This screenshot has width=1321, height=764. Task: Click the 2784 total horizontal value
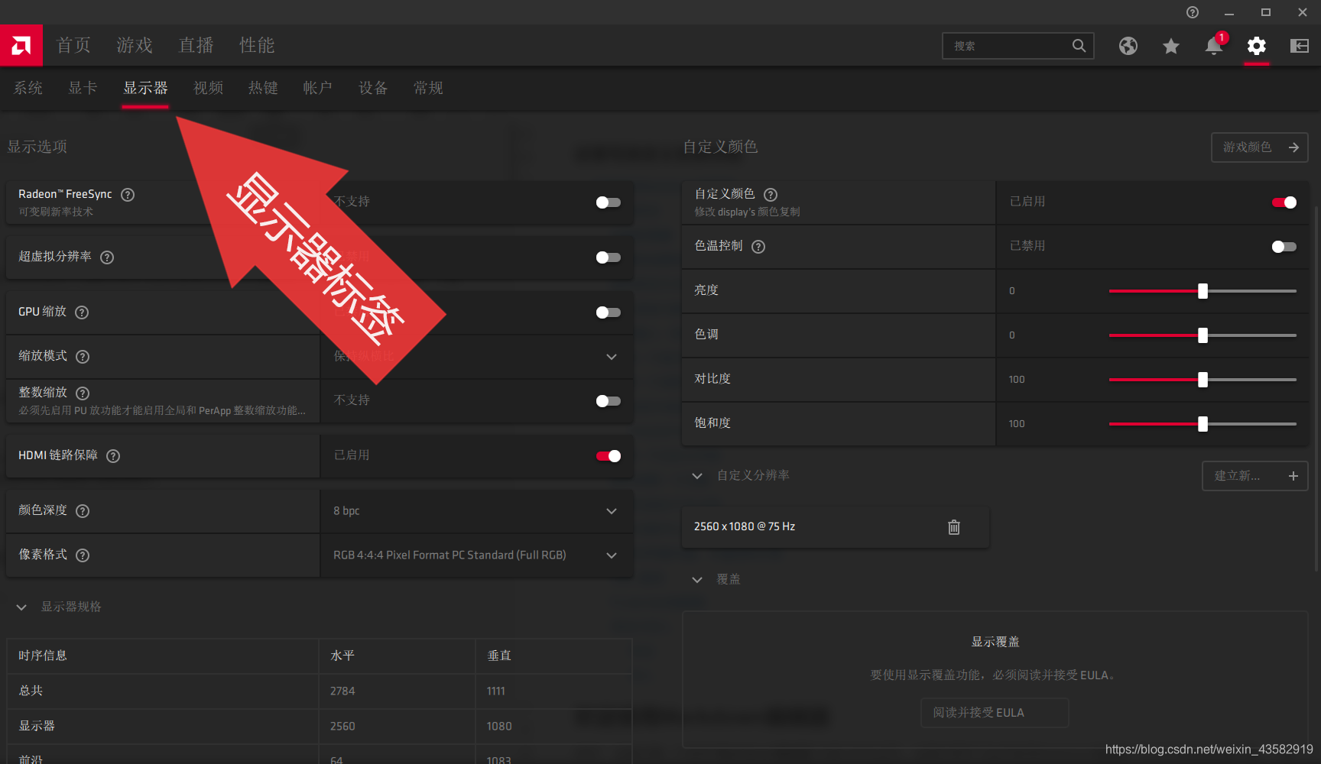coord(342,691)
